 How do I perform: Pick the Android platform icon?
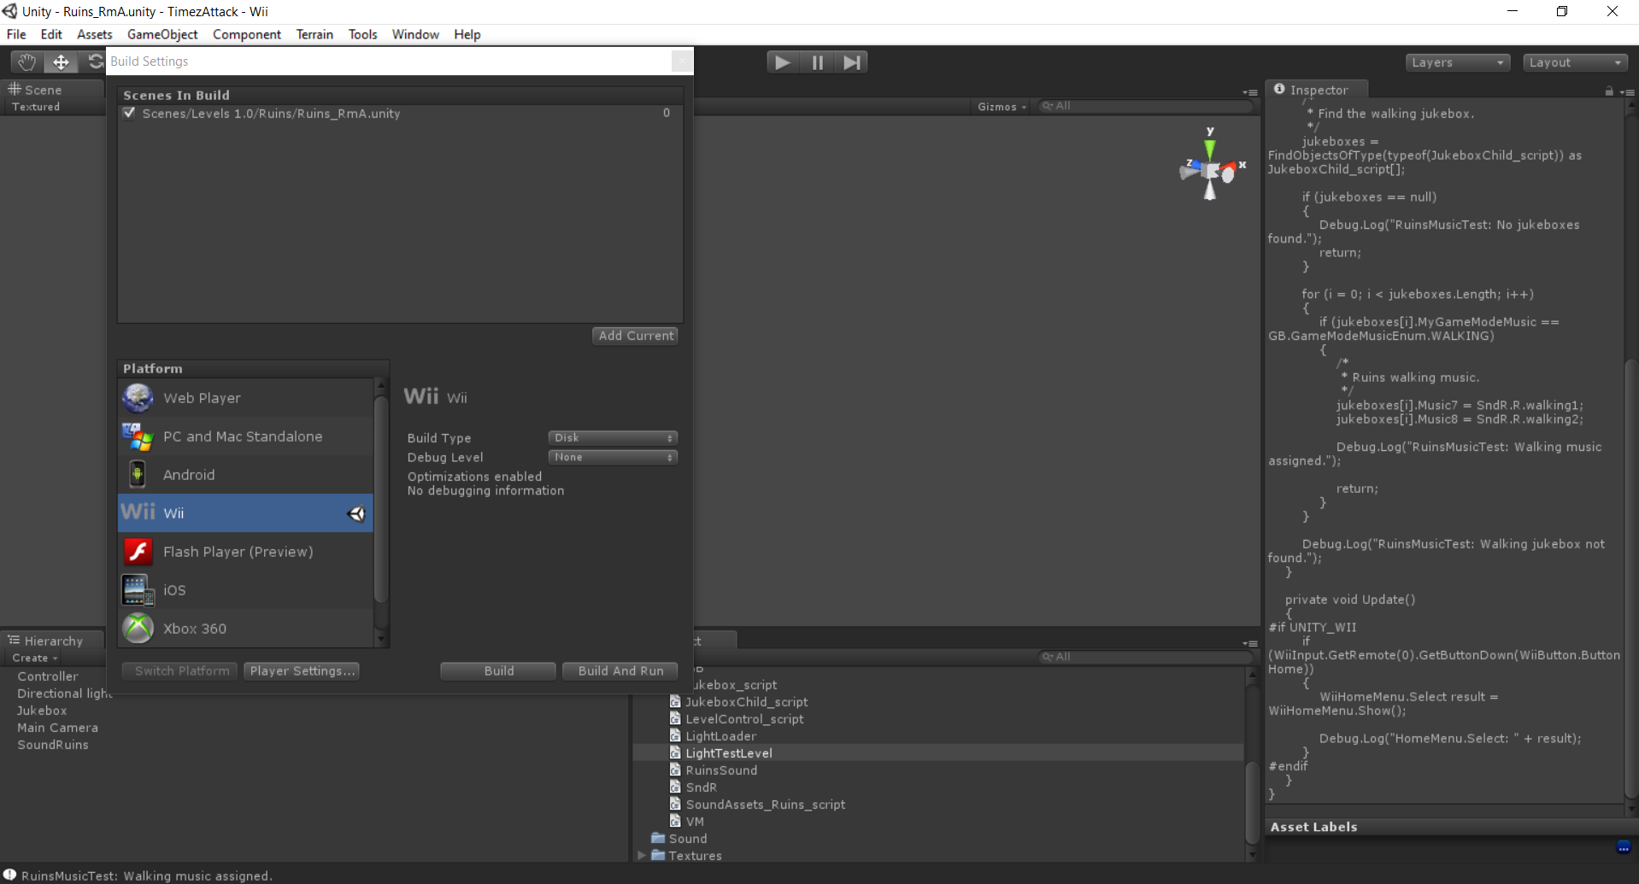tap(138, 475)
